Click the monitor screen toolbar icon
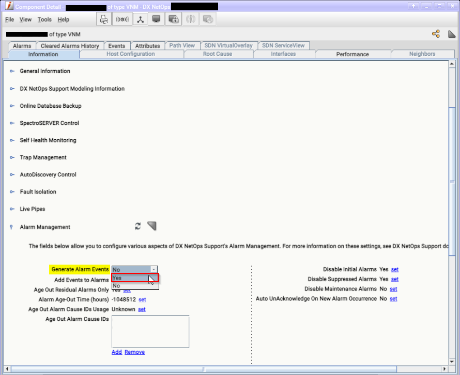460x375 pixels. (157, 19)
